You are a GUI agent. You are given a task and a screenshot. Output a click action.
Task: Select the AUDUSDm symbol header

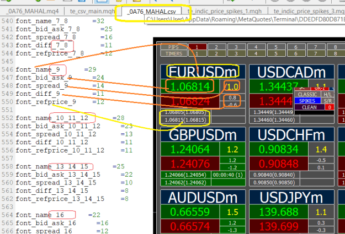pos(203,197)
